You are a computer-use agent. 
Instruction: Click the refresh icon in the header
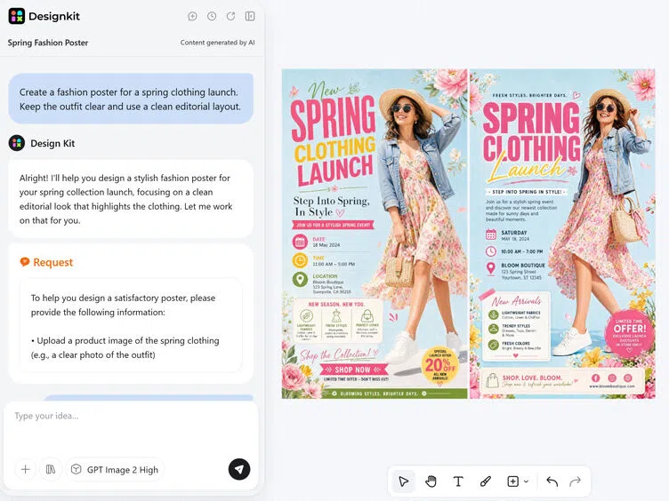tap(230, 16)
